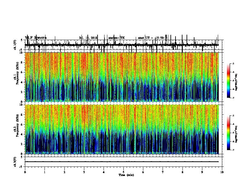250x193 pixels.
Task: Click time axis tick label "9"
Action: (202, 172)
